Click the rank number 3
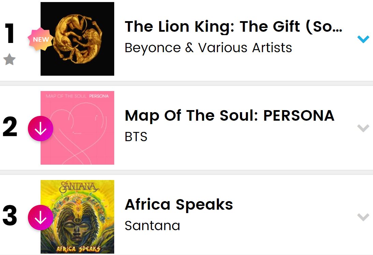373x255 pixels. pyautogui.click(x=10, y=217)
